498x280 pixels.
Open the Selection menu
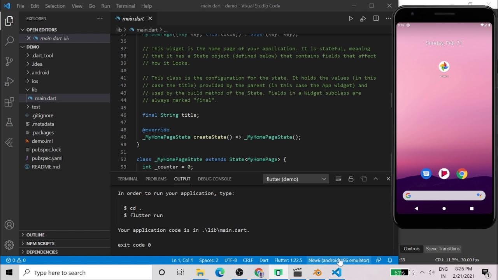tap(55, 6)
